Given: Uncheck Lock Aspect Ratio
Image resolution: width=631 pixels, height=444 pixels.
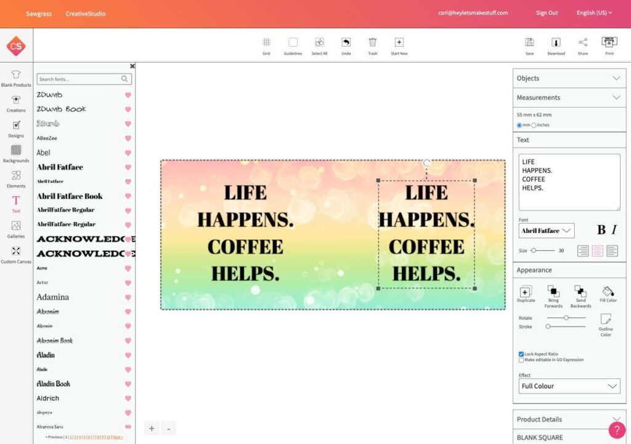Looking at the screenshot, I should tap(521, 354).
